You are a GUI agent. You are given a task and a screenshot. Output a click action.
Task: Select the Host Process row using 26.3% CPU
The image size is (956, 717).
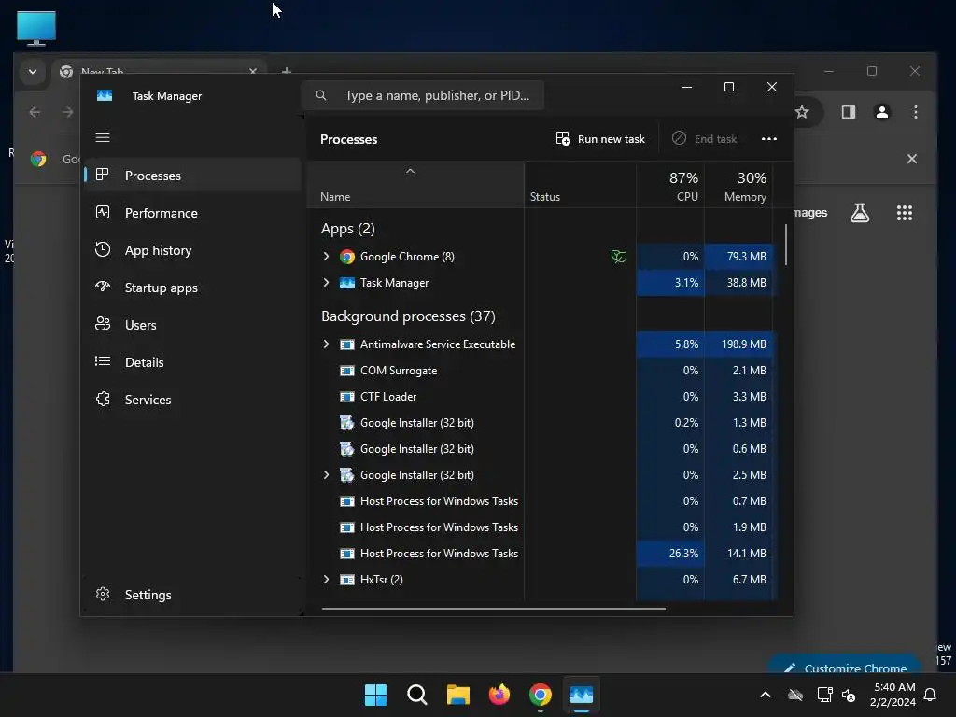541,553
